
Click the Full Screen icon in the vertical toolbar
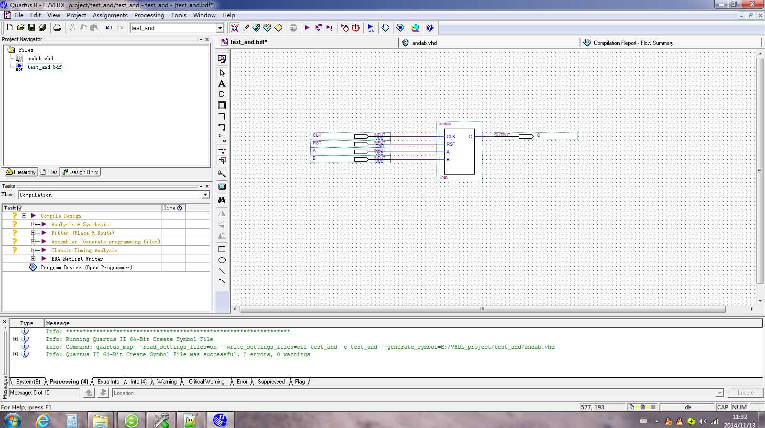click(x=222, y=187)
